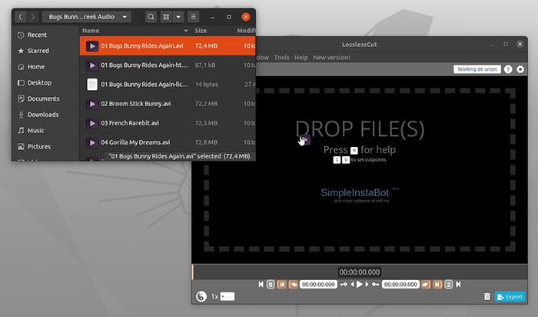Click the 14 bytes size cell
This screenshot has height=317, width=538.
pyautogui.click(x=207, y=84)
